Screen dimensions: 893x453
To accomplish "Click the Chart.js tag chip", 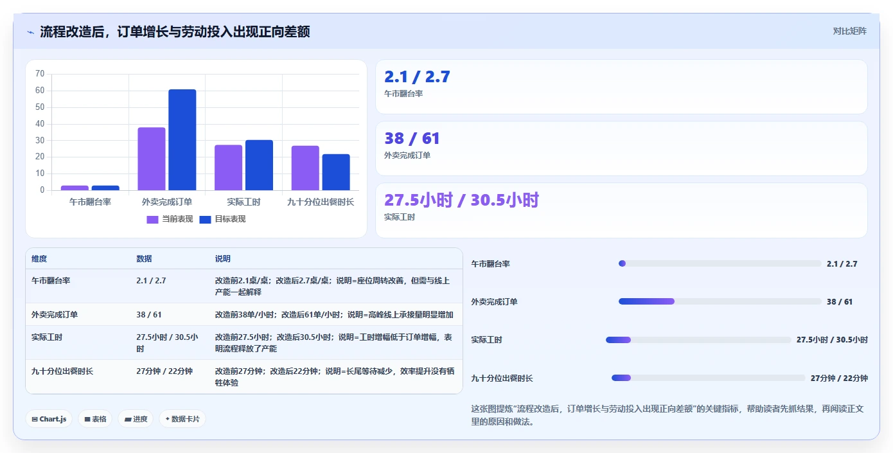I will [49, 419].
